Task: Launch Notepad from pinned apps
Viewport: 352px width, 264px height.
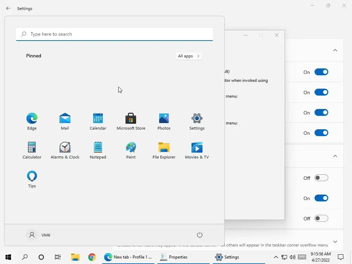Action: pyautogui.click(x=98, y=151)
